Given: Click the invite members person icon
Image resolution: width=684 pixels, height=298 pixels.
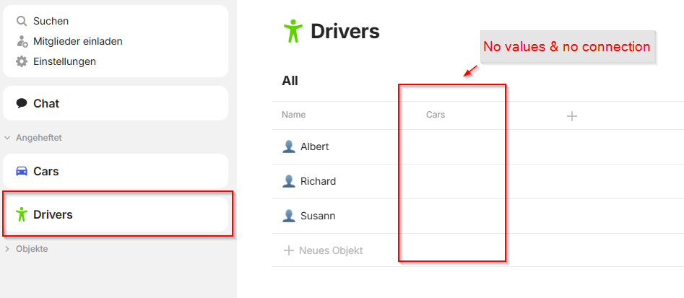Looking at the screenshot, I should coord(22,41).
